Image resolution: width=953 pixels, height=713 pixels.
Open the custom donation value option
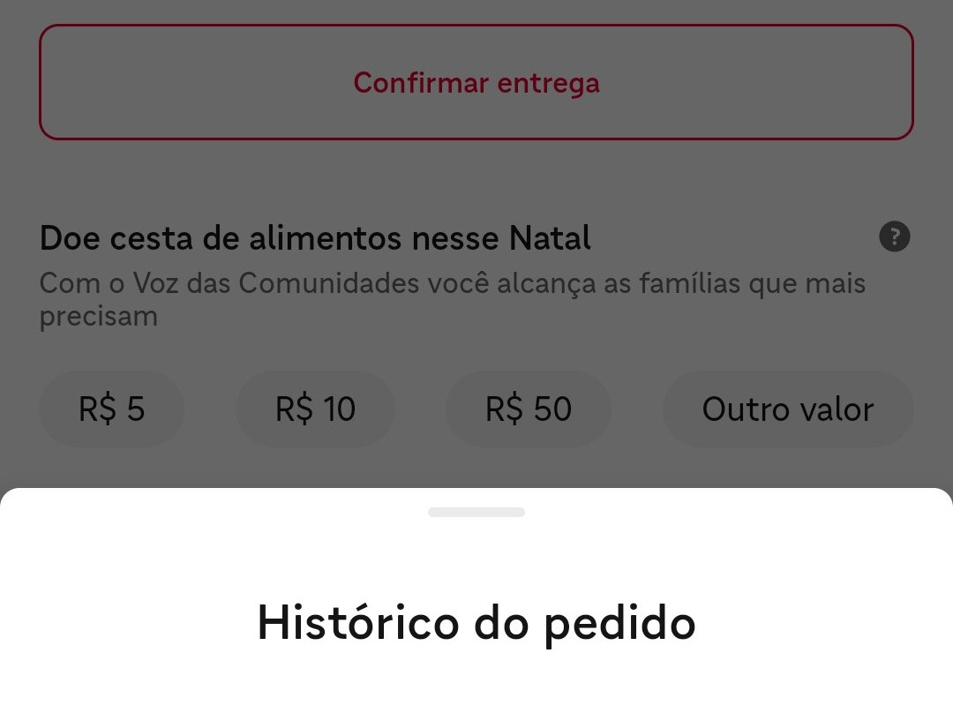[787, 409]
